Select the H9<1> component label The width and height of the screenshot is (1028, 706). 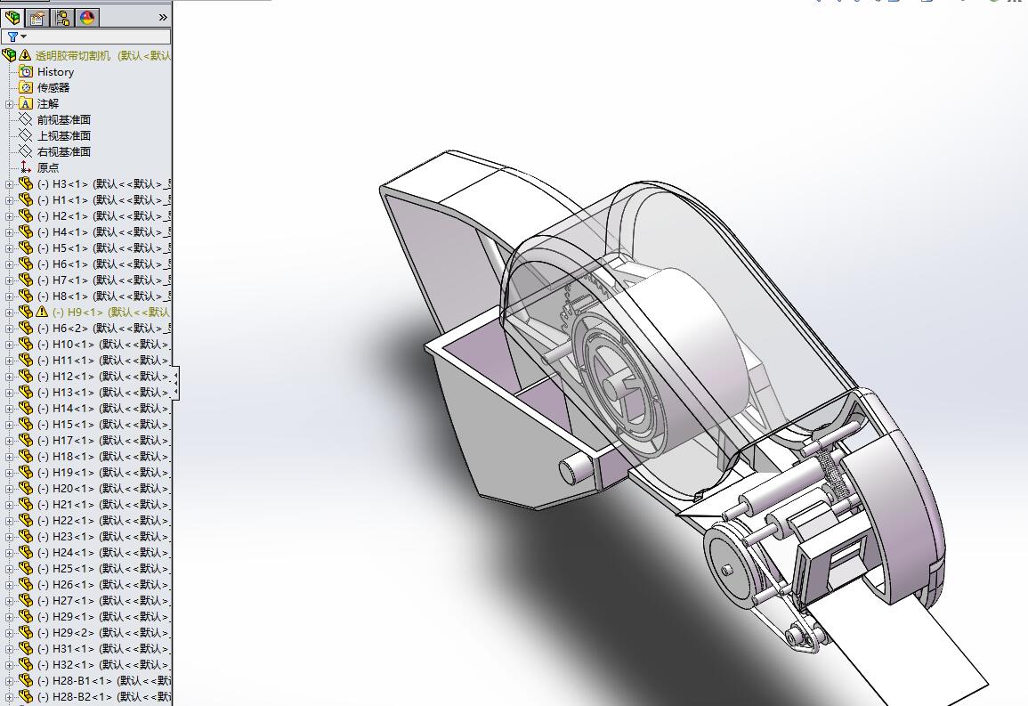pyautogui.click(x=110, y=312)
